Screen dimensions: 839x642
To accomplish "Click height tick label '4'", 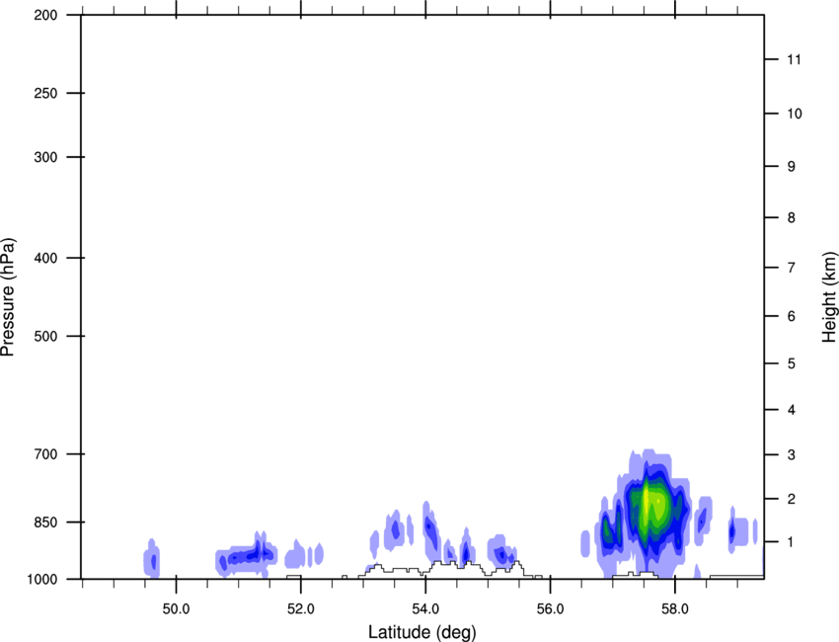I will tap(792, 410).
